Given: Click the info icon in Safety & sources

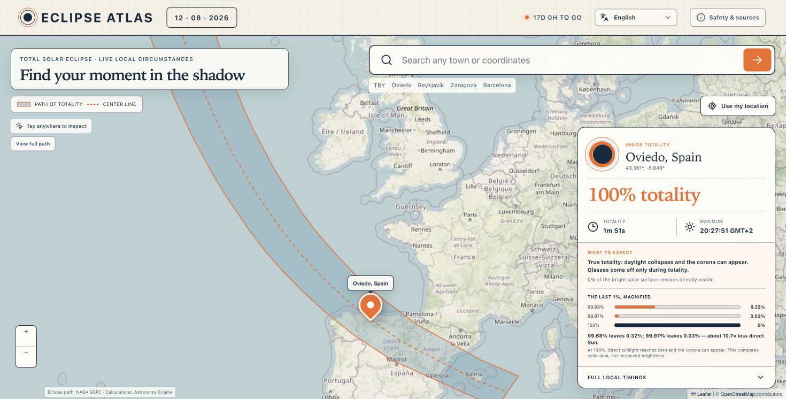Looking at the screenshot, I should pyautogui.click(x=701, y=18).
